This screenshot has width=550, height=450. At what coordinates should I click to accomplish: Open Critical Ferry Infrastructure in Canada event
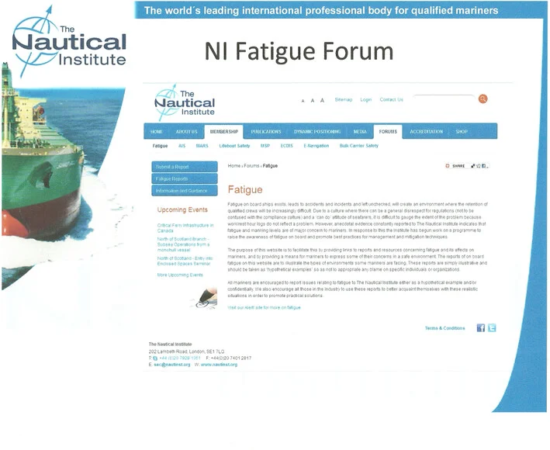click(x=185, y=228)
